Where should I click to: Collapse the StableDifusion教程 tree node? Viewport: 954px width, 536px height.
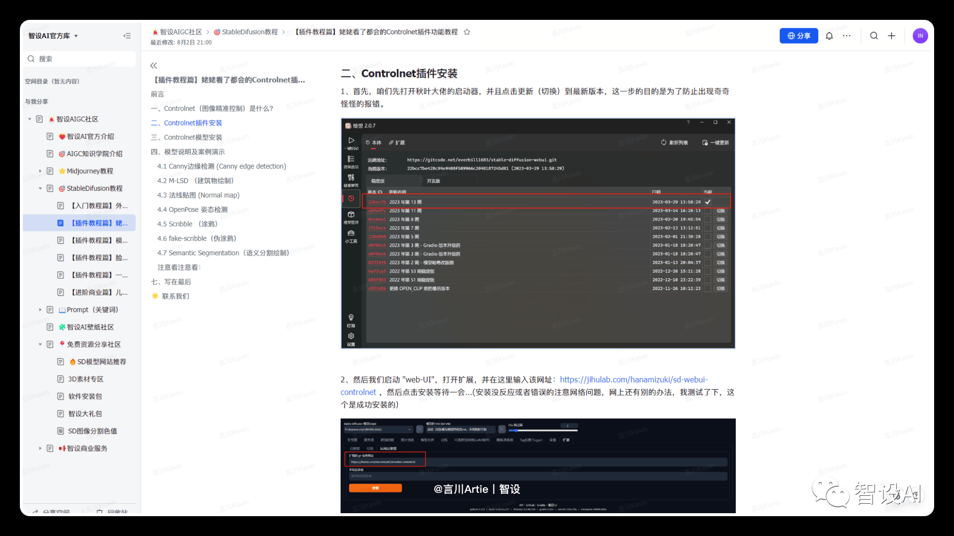(40, 188)
